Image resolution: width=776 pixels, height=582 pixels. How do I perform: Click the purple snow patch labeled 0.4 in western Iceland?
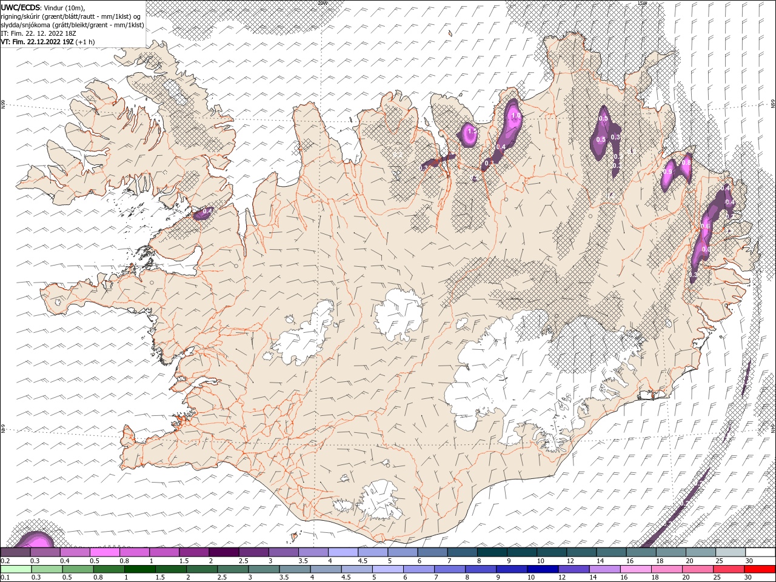203,213
